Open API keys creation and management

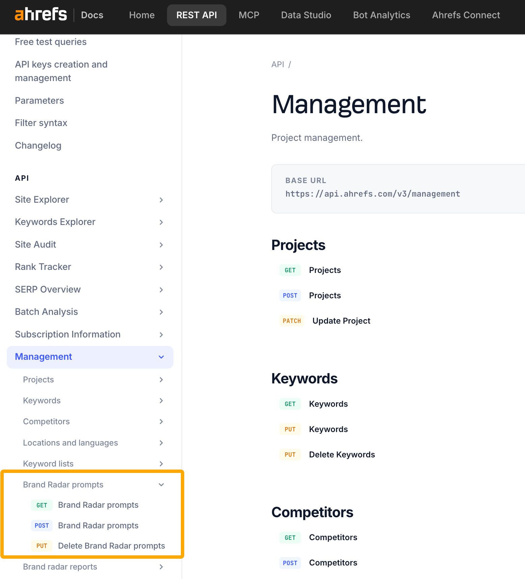pyautogui.click(x=61, y=71)
